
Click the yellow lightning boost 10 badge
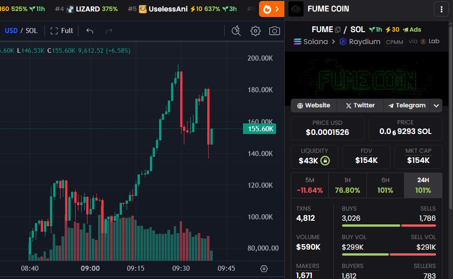[x=196, y=9]
